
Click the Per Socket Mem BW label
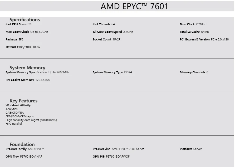[x=20, y=80]
